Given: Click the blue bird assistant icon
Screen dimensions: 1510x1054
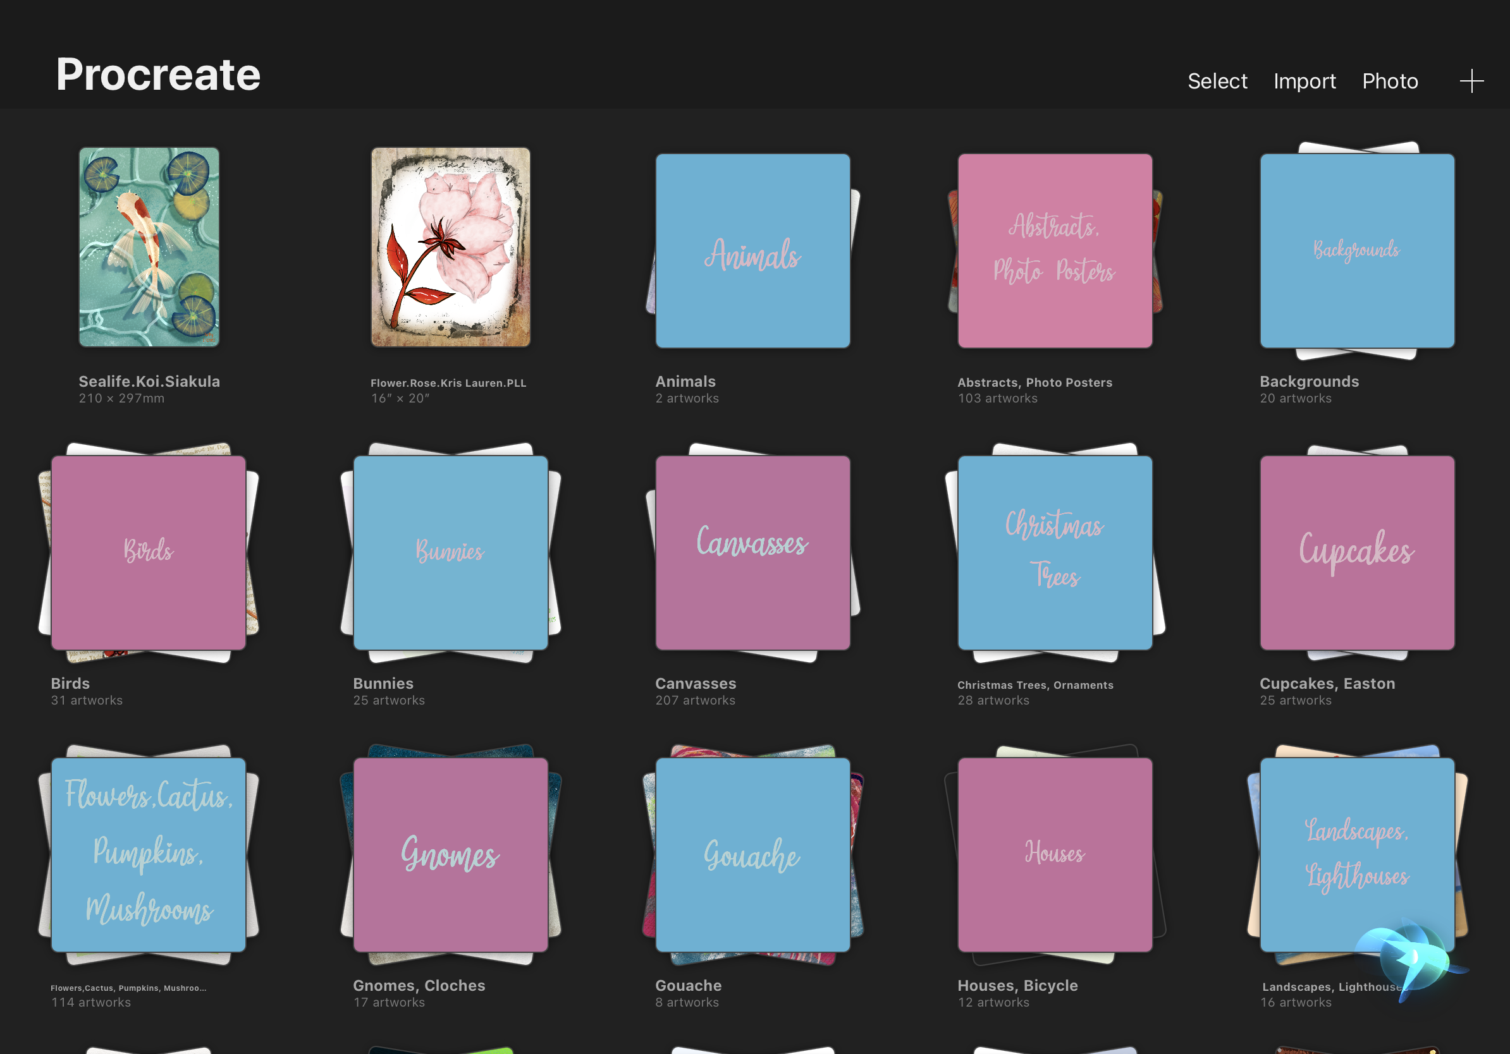Looking at the screenshot, I should (1411, 960).
